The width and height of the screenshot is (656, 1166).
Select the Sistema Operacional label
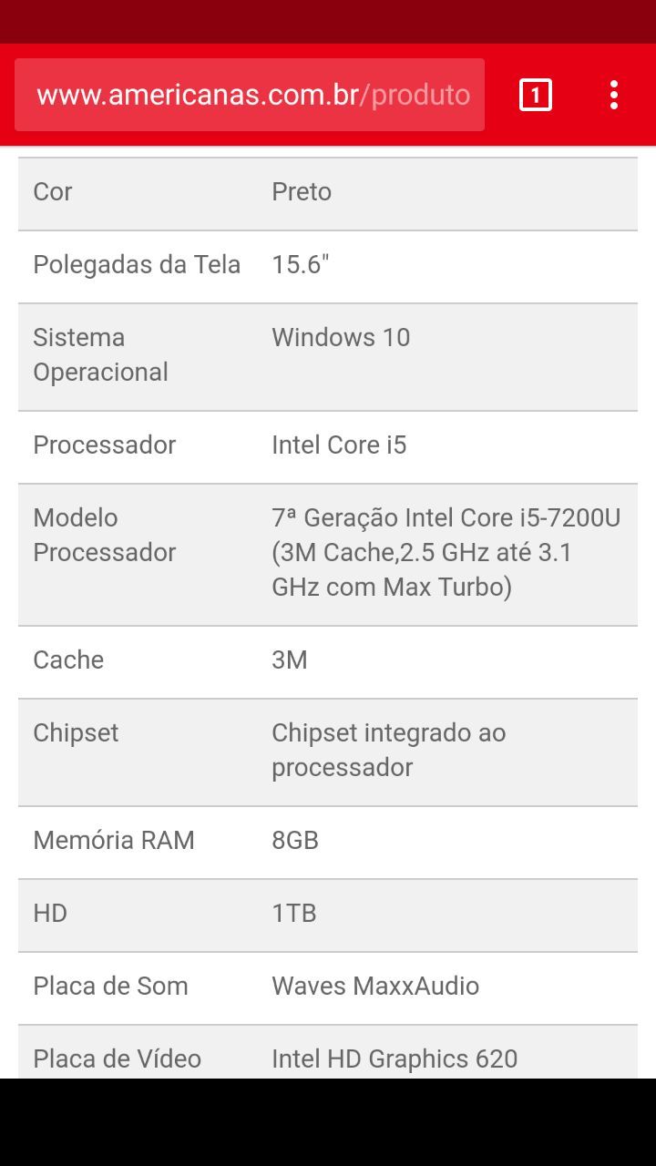[101, 355]
